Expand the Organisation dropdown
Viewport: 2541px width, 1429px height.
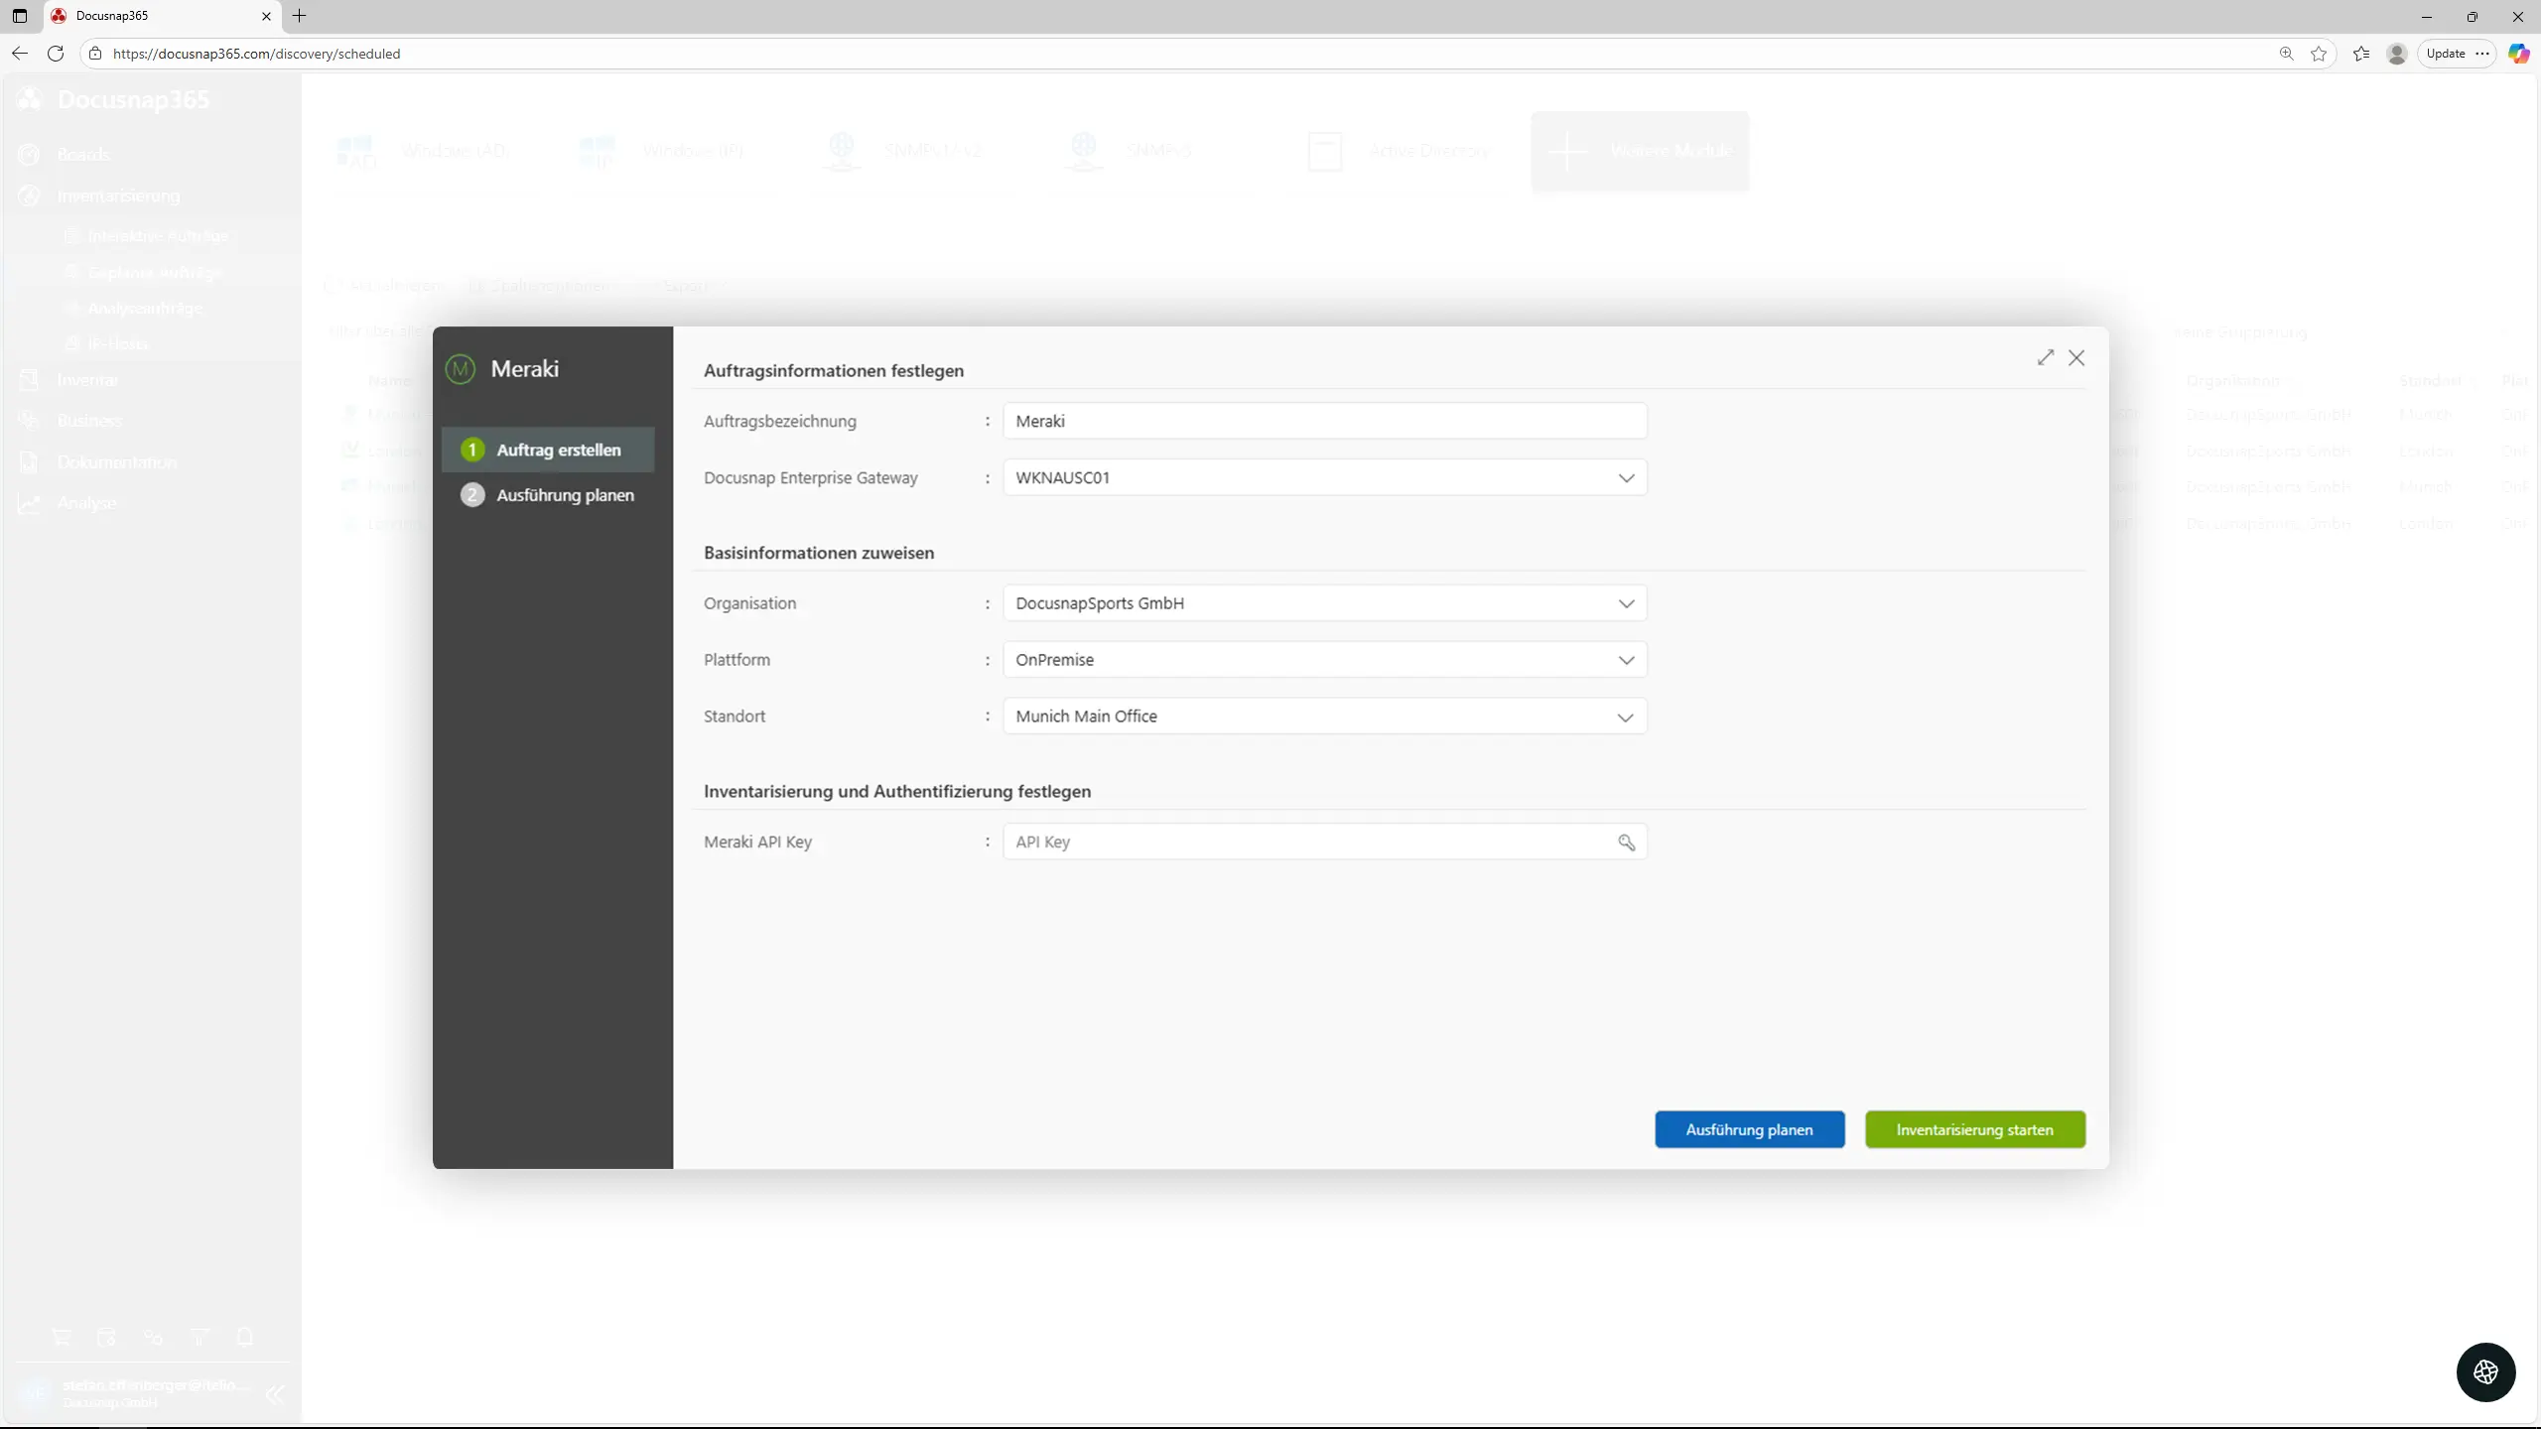[1324, 603]
